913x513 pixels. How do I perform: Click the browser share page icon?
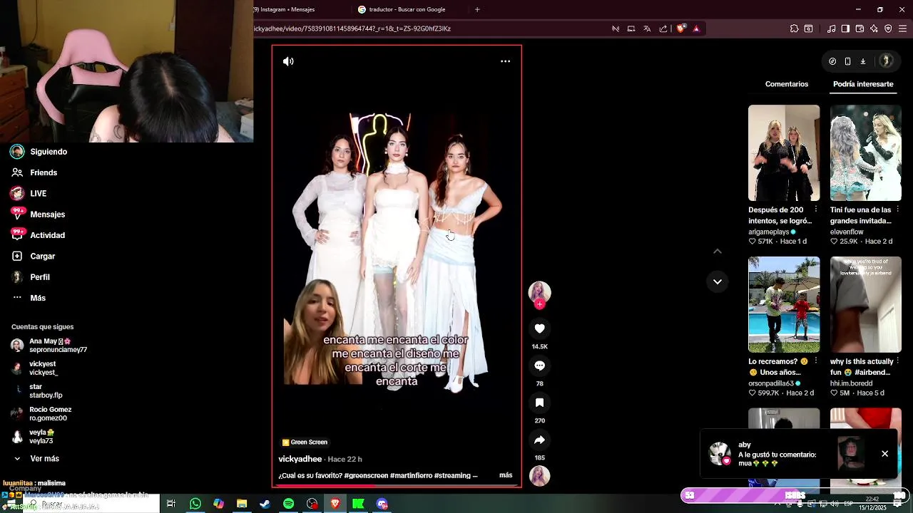coord(663,28)
